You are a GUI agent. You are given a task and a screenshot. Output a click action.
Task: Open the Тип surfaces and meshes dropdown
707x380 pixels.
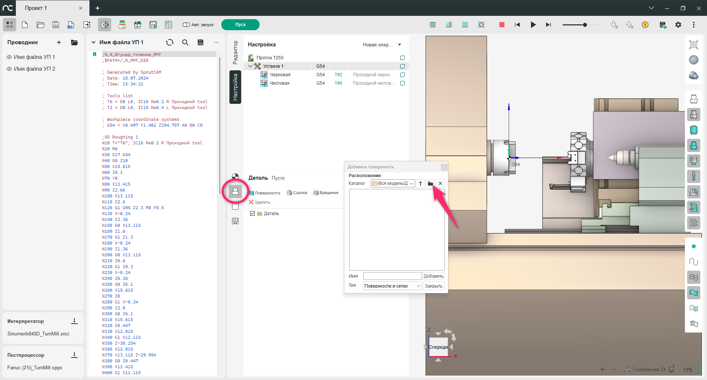click(392, 286)
